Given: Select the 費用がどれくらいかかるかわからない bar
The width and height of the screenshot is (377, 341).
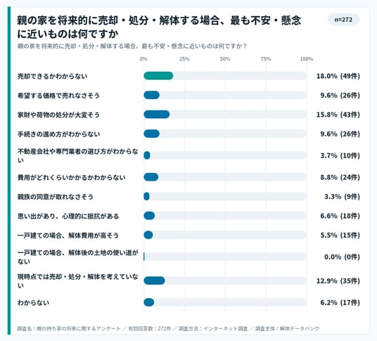Looking at the screenshot, I should coord(151,177).
